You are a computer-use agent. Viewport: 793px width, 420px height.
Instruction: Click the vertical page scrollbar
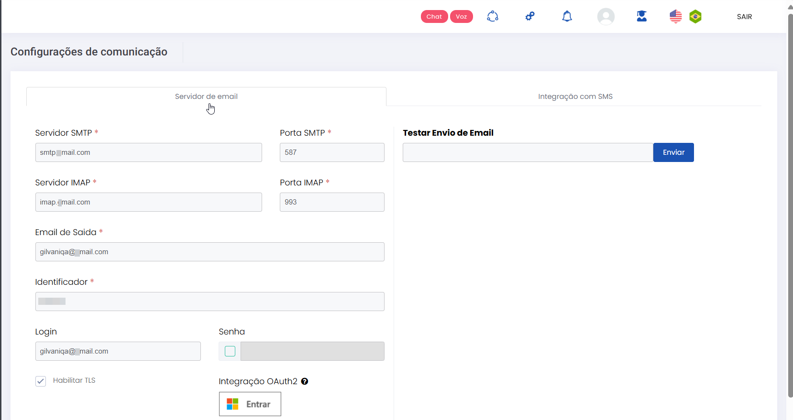[790, 205]
